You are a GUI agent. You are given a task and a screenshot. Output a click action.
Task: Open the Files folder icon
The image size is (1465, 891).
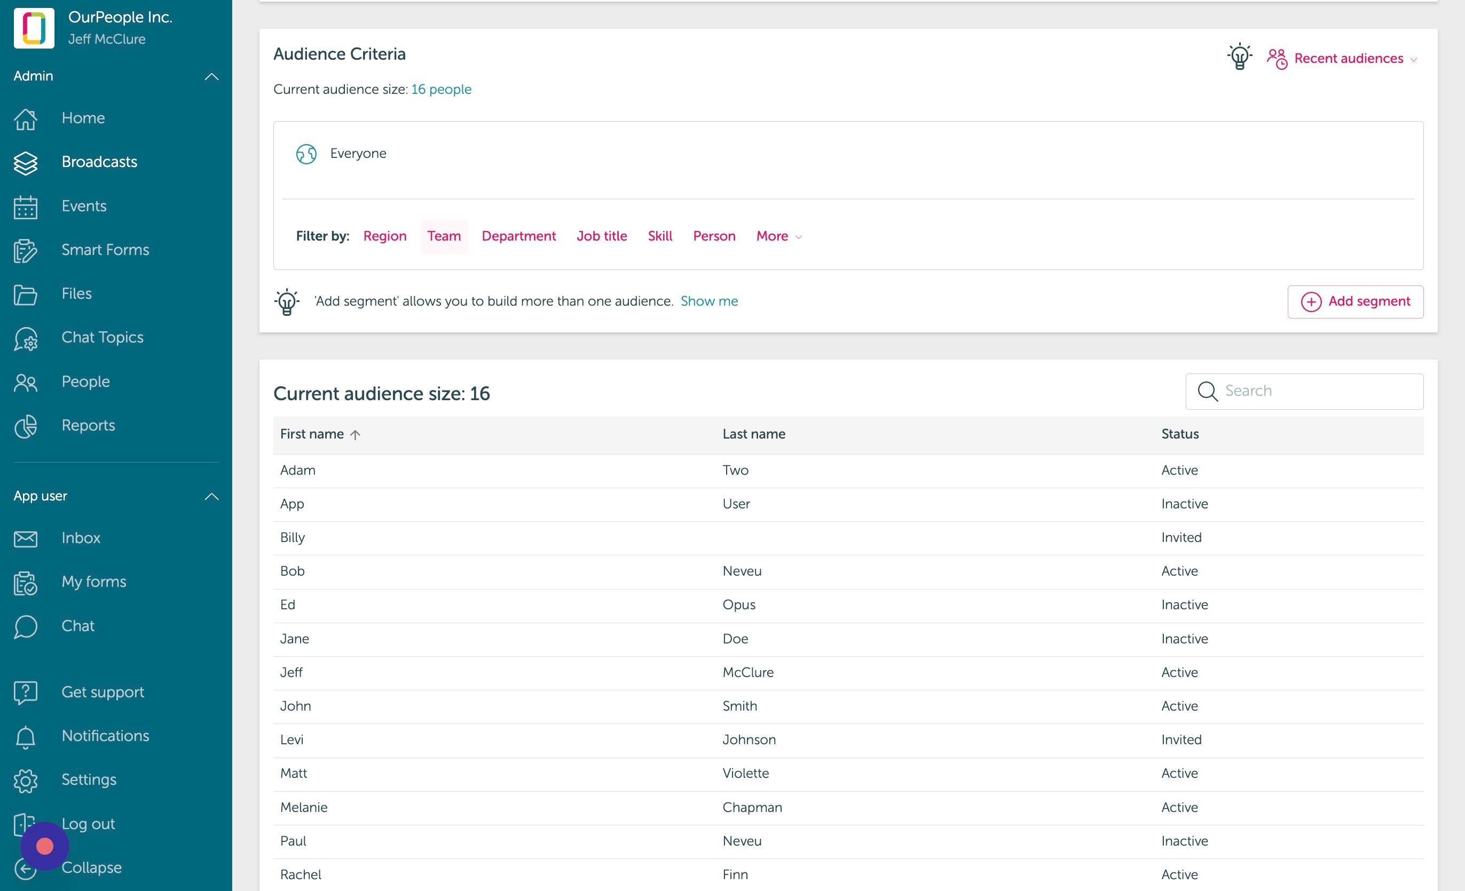(x=26, y=294)
